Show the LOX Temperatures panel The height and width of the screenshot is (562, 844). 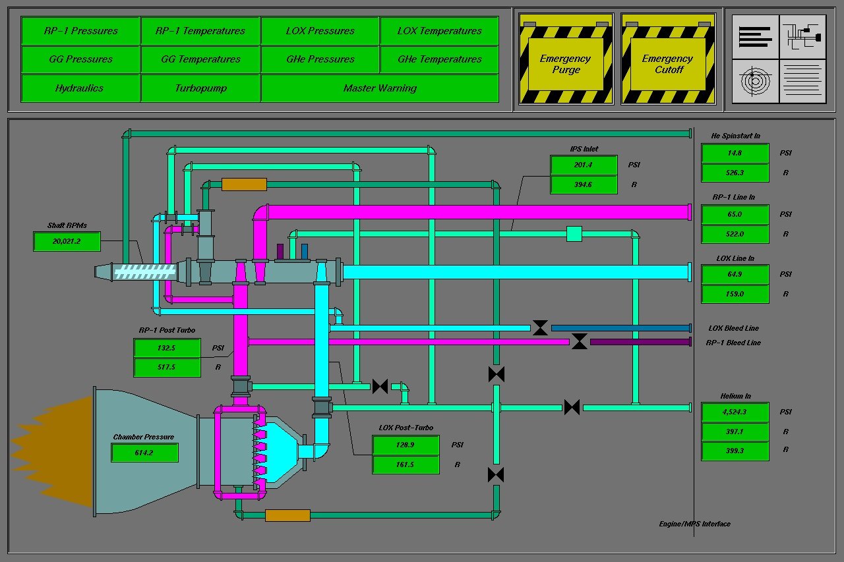[439, 31]
